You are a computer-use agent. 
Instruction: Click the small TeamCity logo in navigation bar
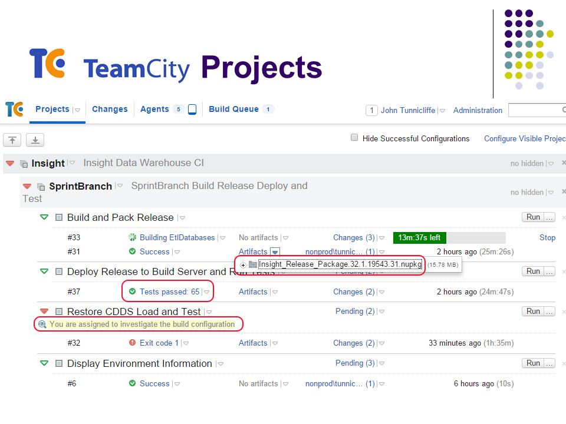point(14,110)
